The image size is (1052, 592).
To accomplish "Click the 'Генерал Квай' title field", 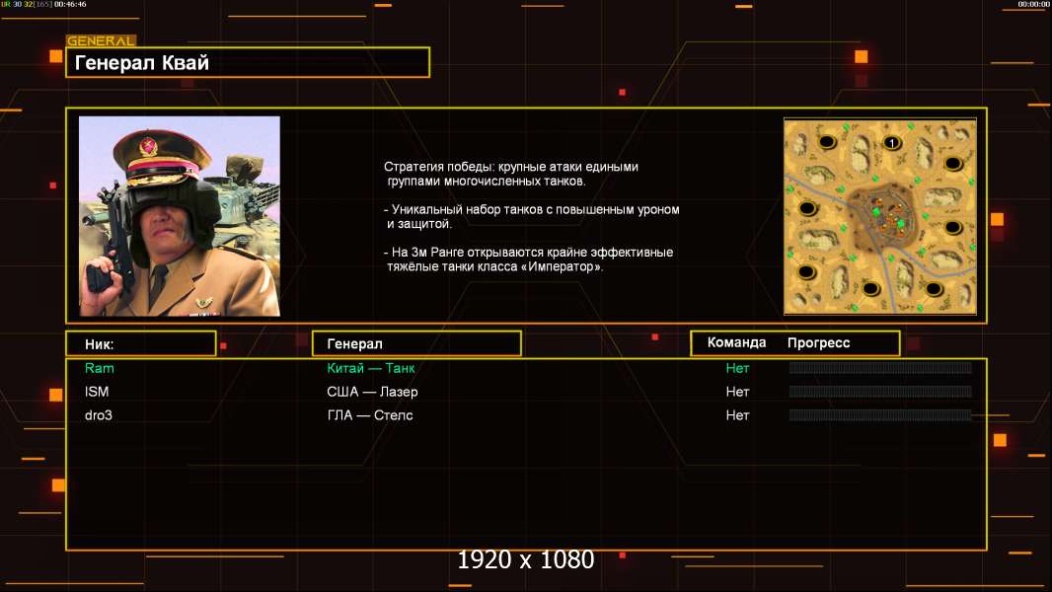I will coord(248,62).
